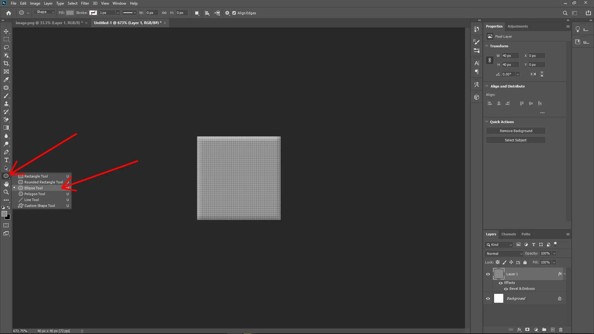Open the Shape tool mode dropdown
The height and width of the screenshot is (334, 594).
45,12
